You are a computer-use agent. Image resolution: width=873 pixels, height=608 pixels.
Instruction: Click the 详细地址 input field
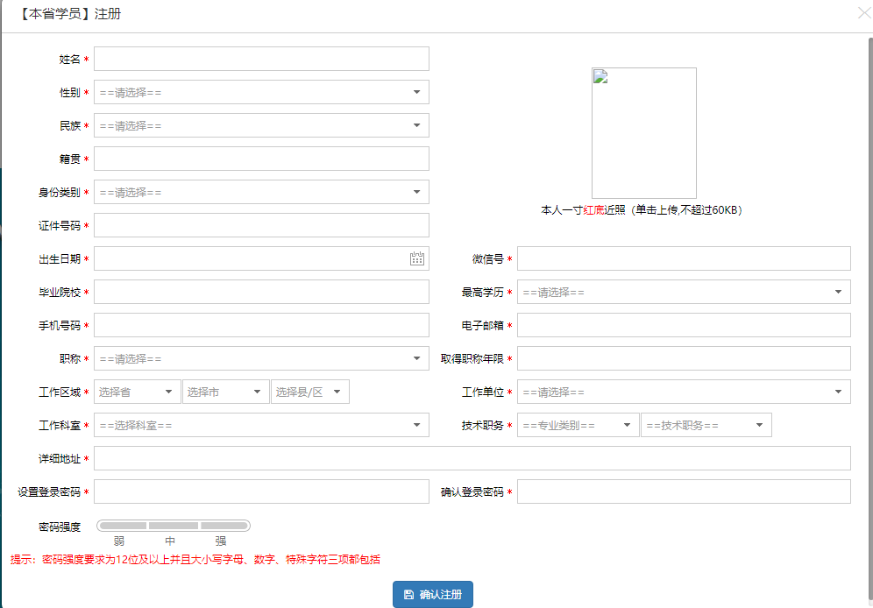click(472, 458)
